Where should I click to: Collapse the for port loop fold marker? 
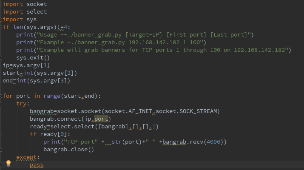pyautogui.click(x=2, y=96)
